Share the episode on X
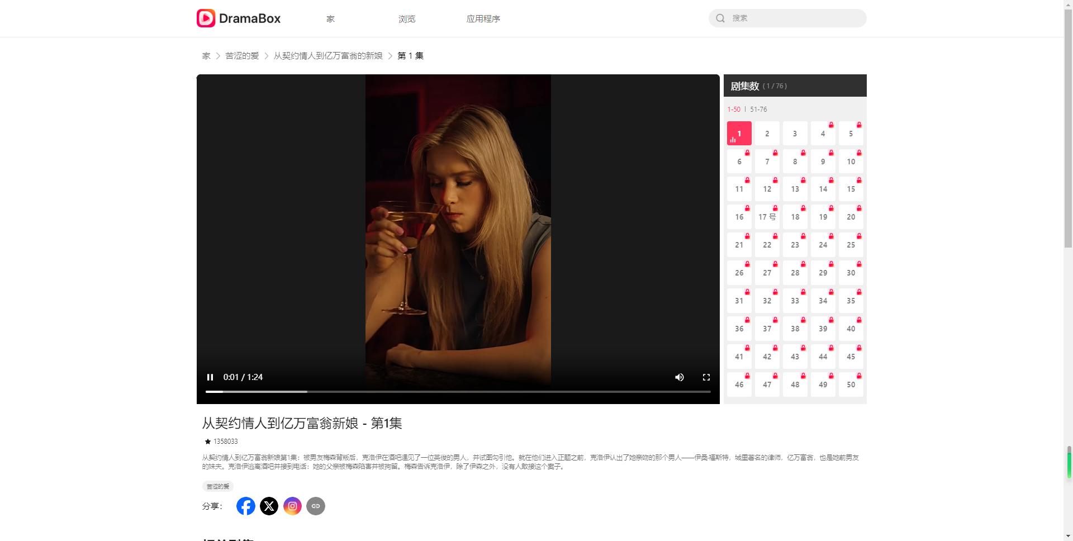 click(269, 506)
